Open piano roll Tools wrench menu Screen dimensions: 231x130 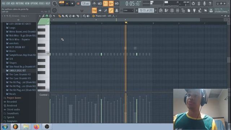click(43, 16)
